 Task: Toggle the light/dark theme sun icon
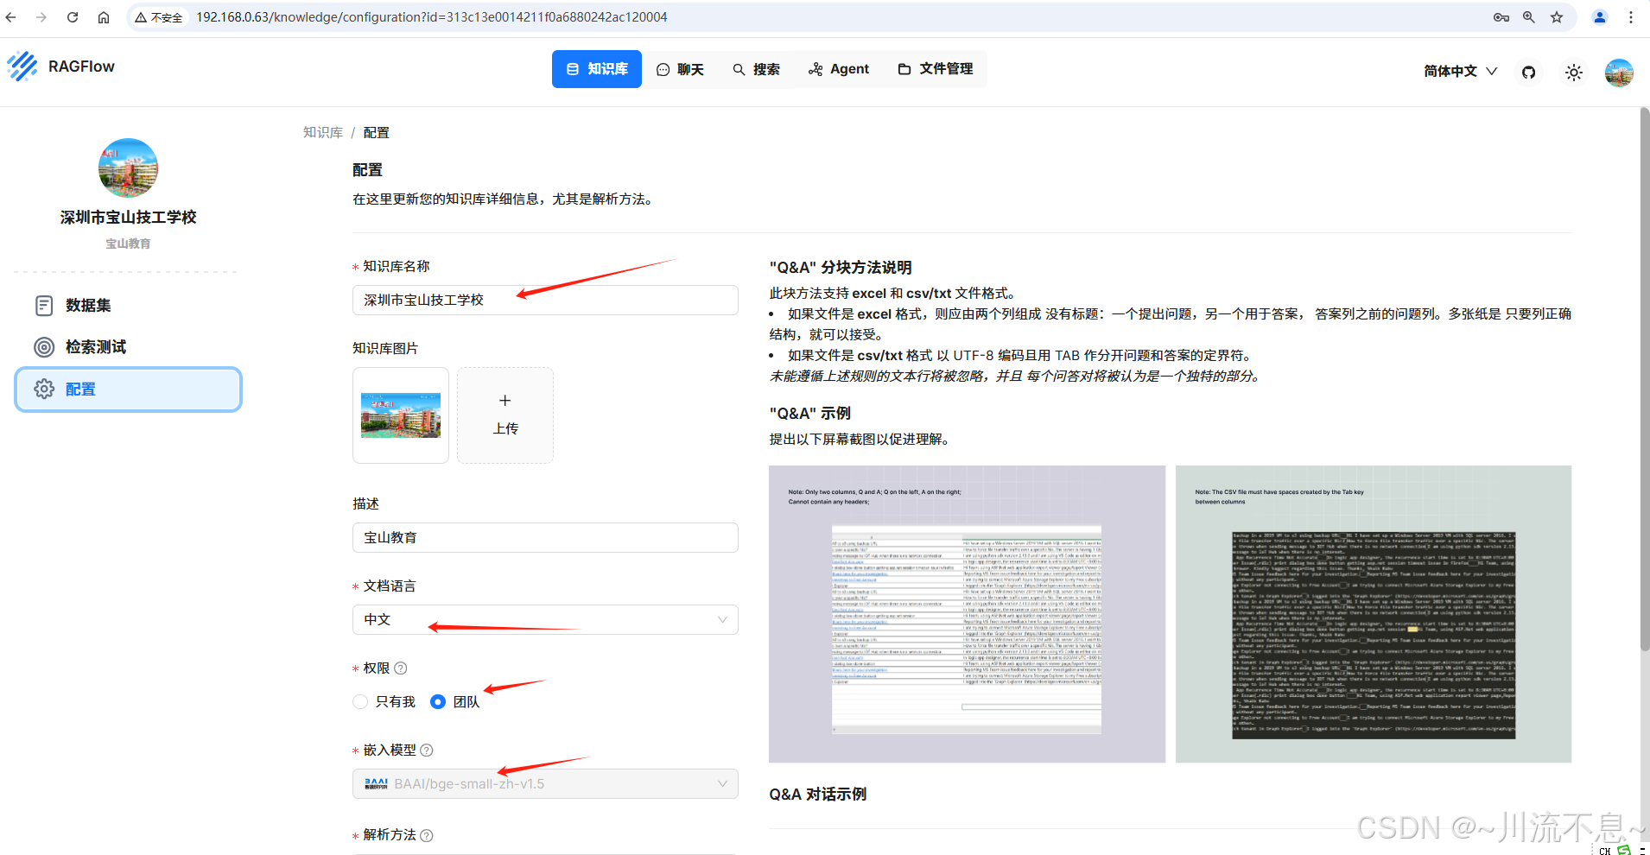tap(1574, 73)
